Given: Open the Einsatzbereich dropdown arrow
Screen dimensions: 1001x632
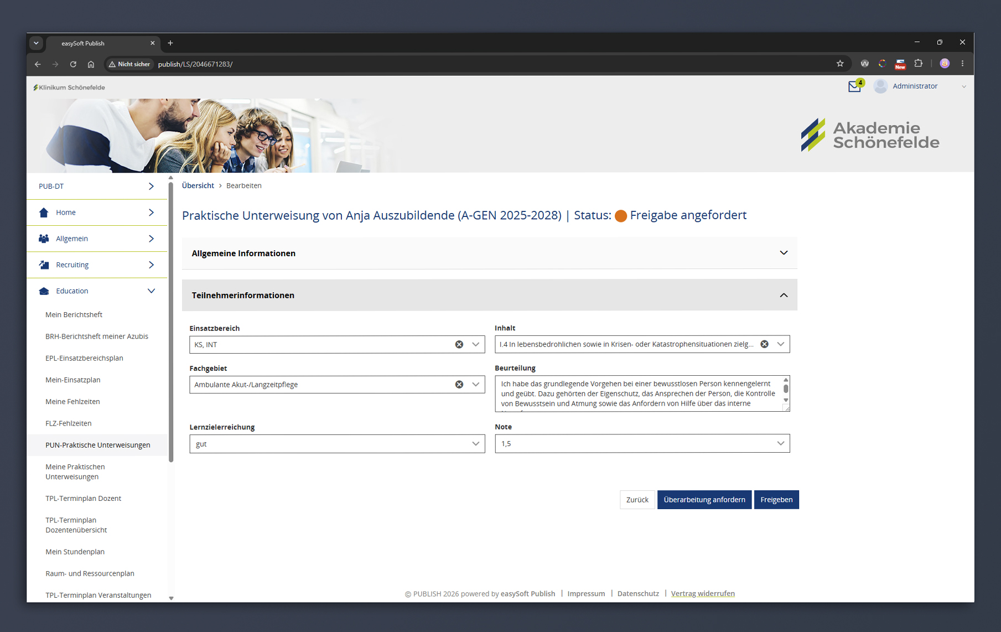Looking at the screenshot, I should [476, 344].
